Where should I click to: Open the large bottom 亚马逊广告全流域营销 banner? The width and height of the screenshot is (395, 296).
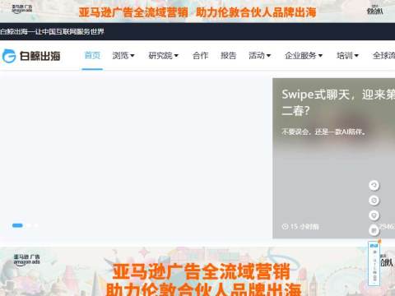coord(197,271)
